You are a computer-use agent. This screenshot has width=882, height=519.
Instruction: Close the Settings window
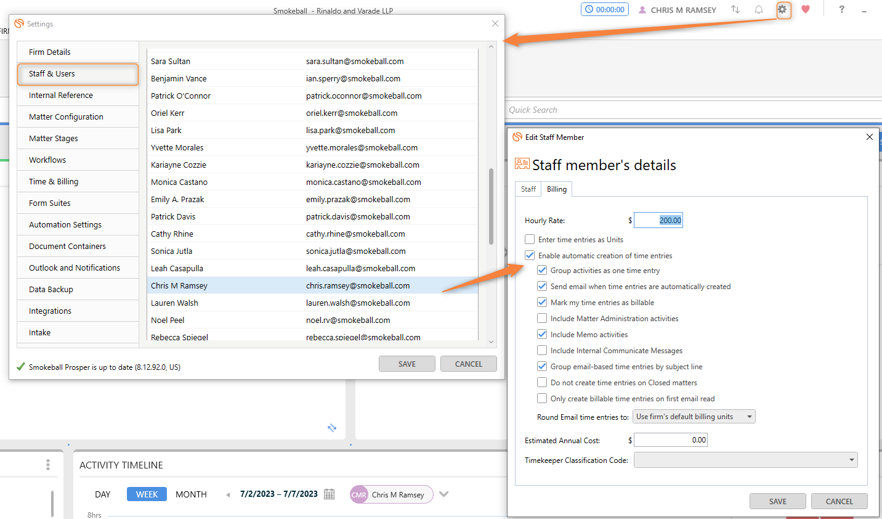point(495,23)
